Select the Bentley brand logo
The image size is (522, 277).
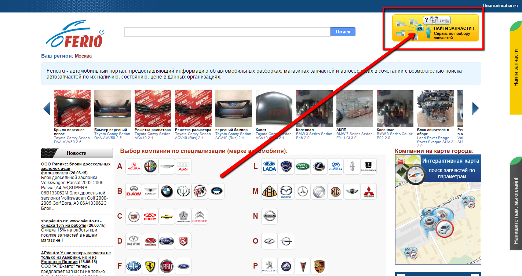[150, 192]
